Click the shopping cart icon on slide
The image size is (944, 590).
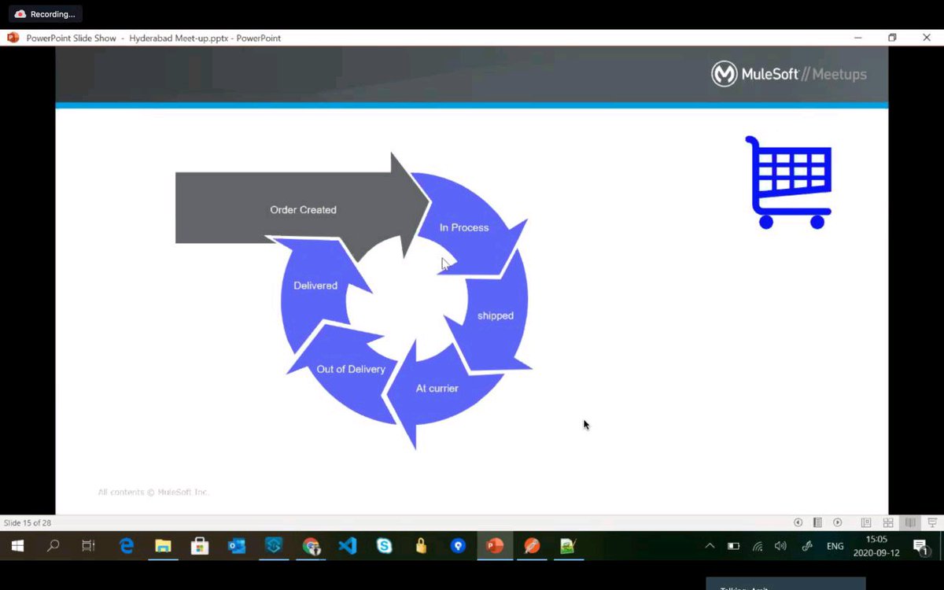click(789, 183)
